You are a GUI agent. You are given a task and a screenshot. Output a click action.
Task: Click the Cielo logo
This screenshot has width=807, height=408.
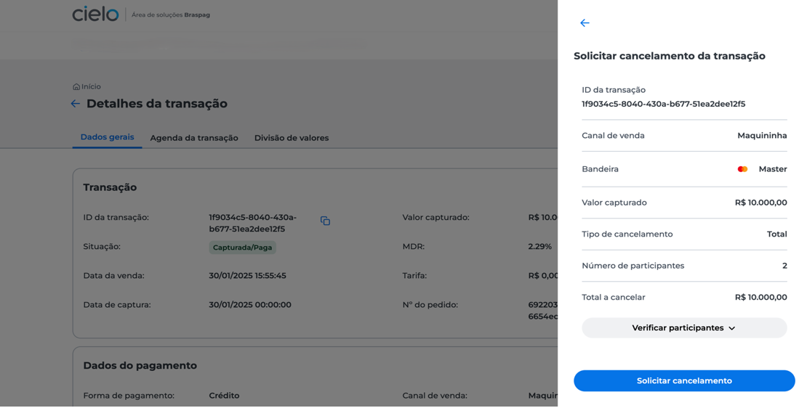95,14
